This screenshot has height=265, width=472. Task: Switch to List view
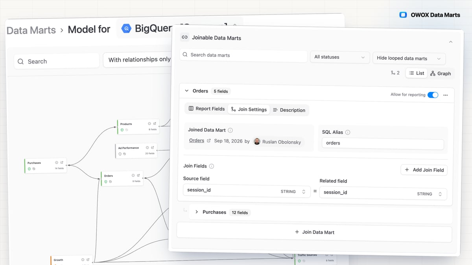[417, 73]
